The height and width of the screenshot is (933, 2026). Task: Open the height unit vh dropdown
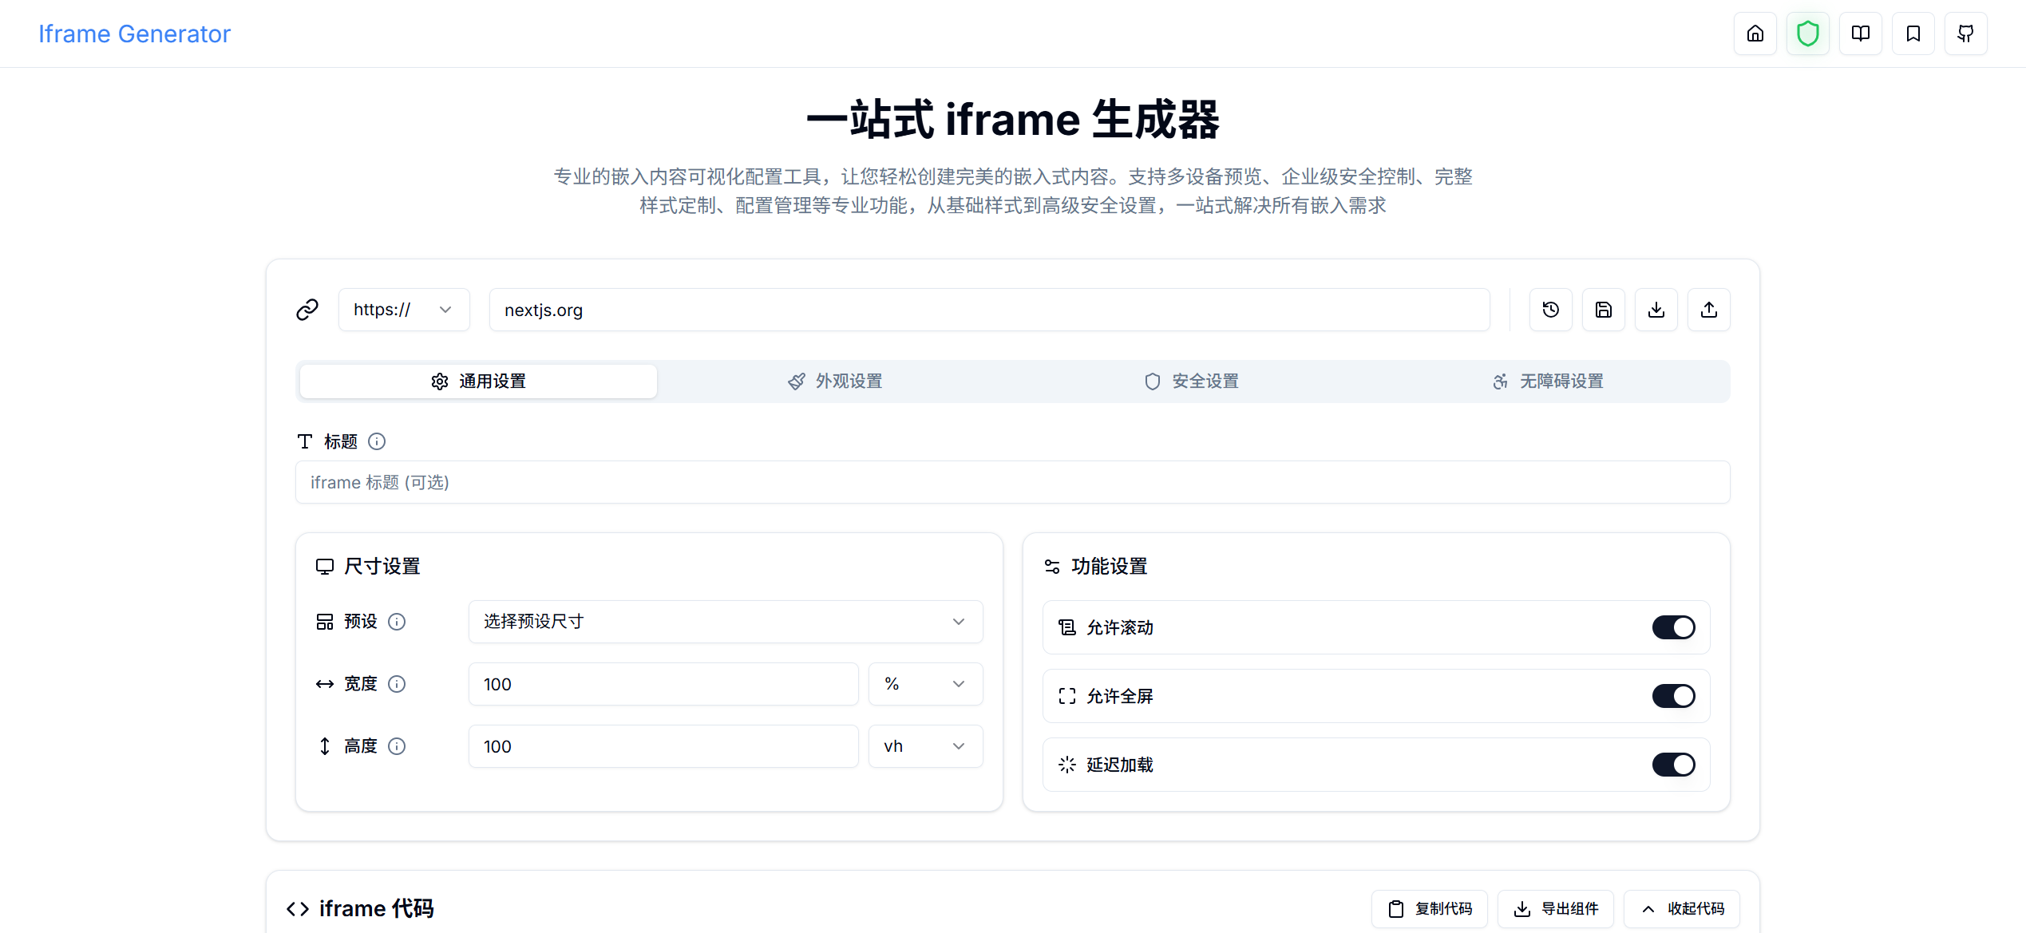click(x=925, y=746)
